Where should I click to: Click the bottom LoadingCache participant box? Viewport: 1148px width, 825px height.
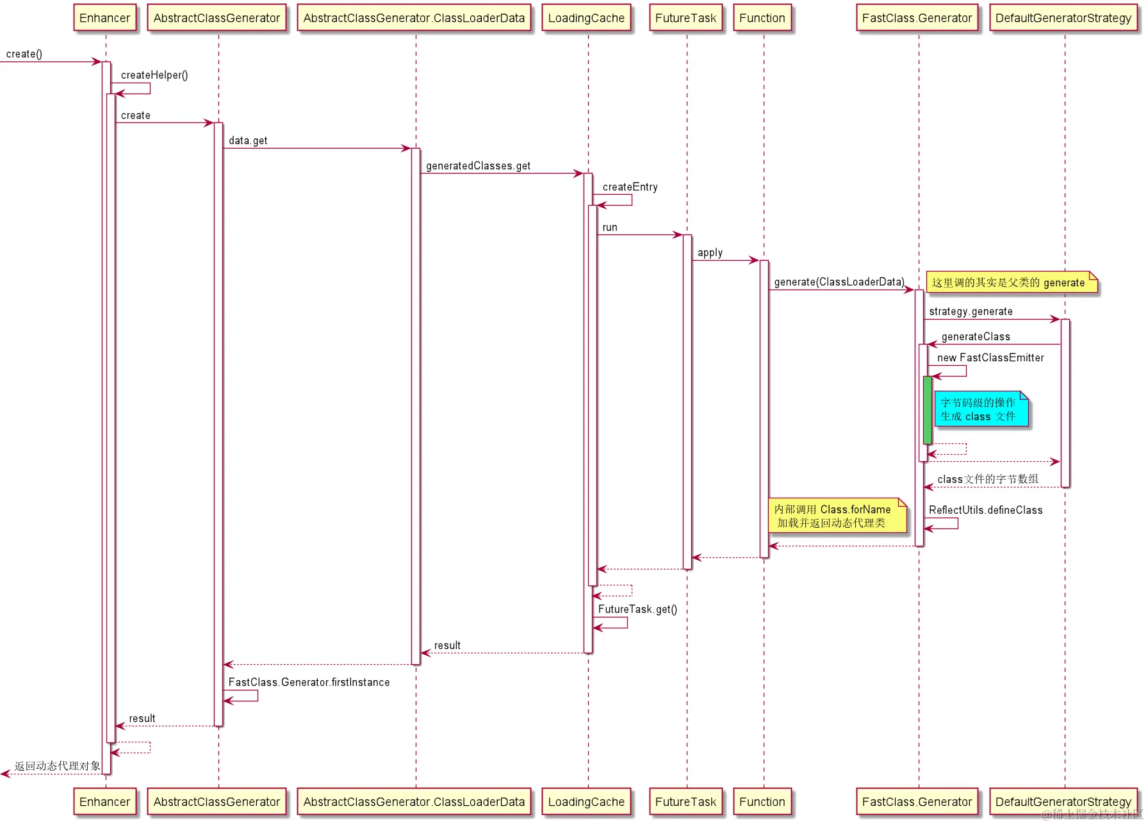coord(587,801)
